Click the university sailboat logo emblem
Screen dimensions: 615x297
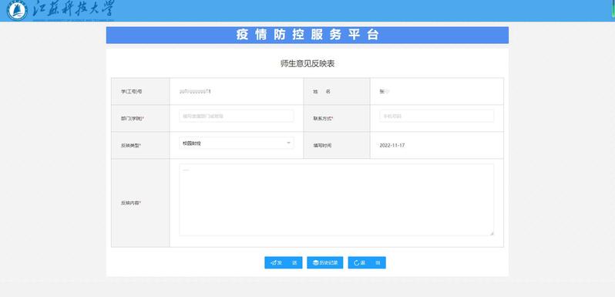coord(17,11)
